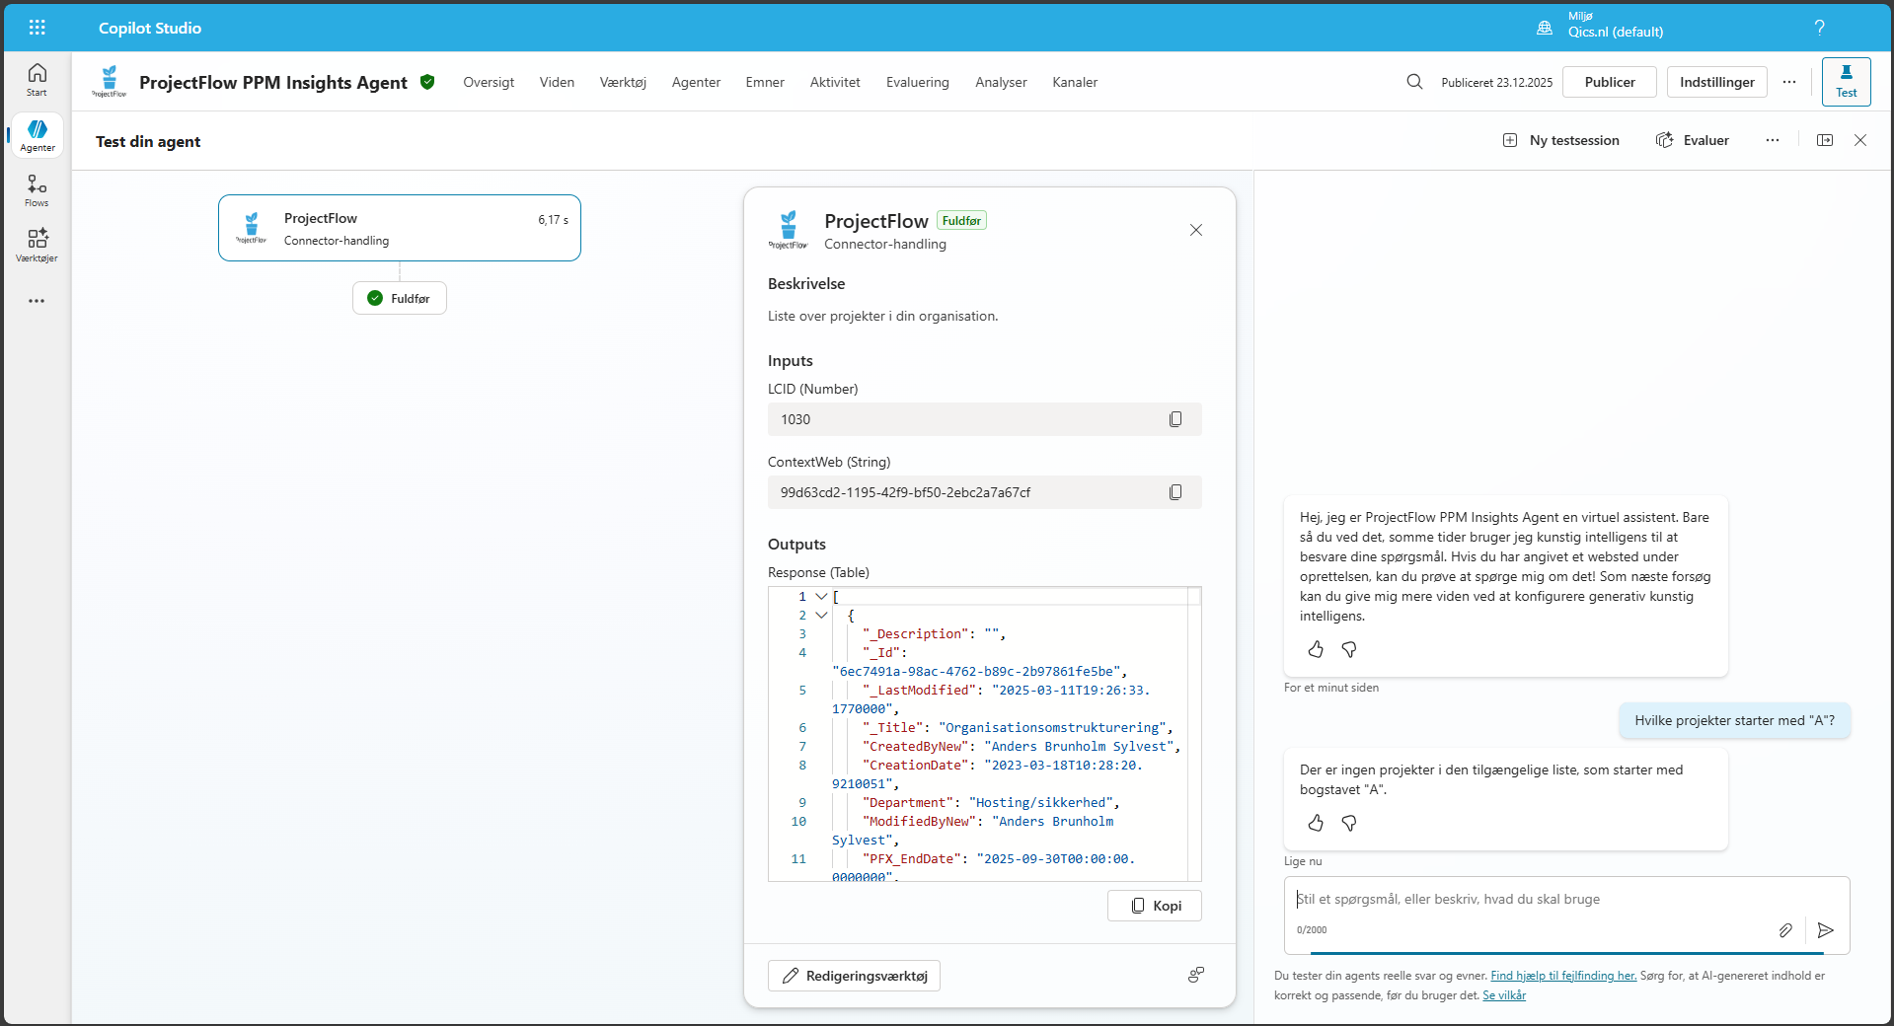Open the Viden tab
1894x1026 pixels.
coord(557,82)
